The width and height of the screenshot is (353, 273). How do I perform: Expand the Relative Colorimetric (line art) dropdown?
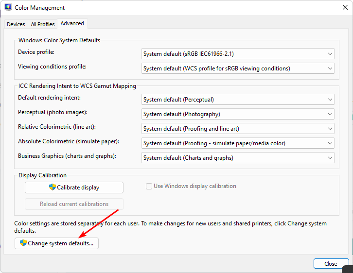tap(238, 129)
